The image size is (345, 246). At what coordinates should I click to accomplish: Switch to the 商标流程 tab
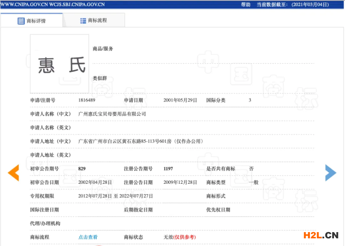point(94,21)
